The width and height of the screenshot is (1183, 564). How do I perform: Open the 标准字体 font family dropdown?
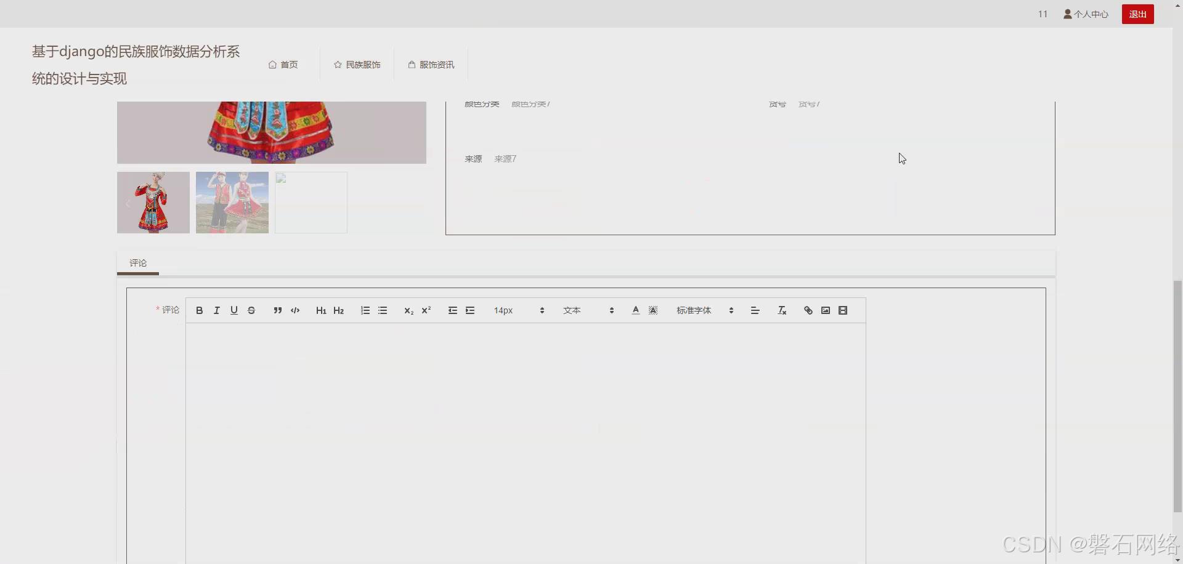(705, 310)
